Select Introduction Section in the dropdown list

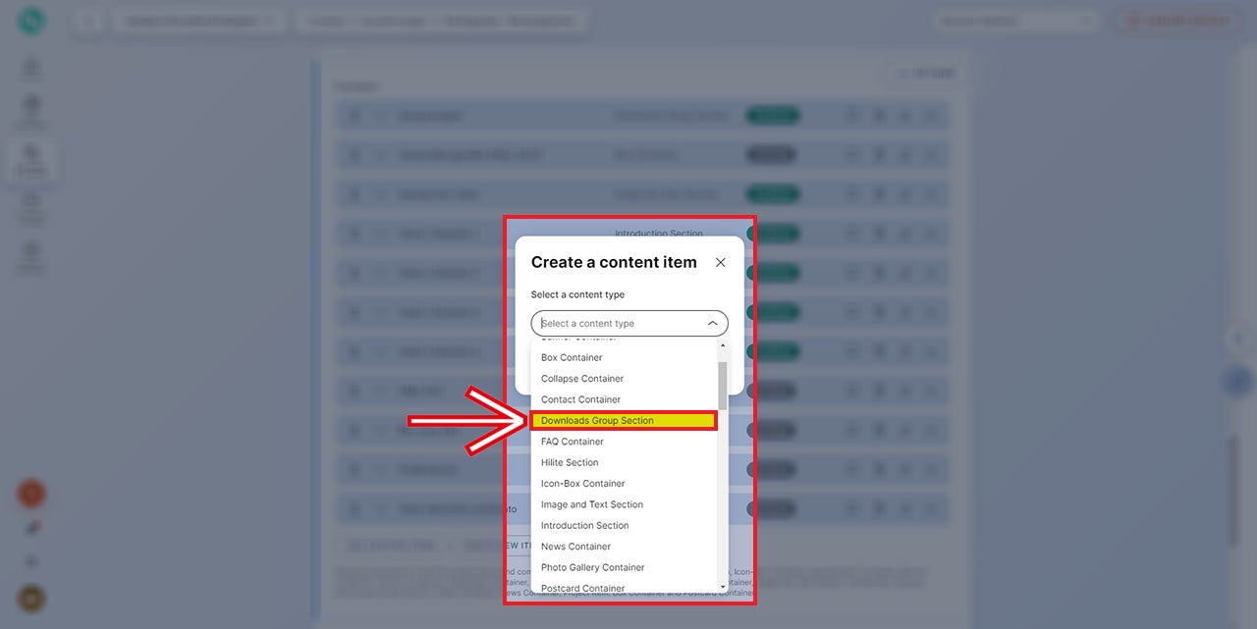click(584, 526)
